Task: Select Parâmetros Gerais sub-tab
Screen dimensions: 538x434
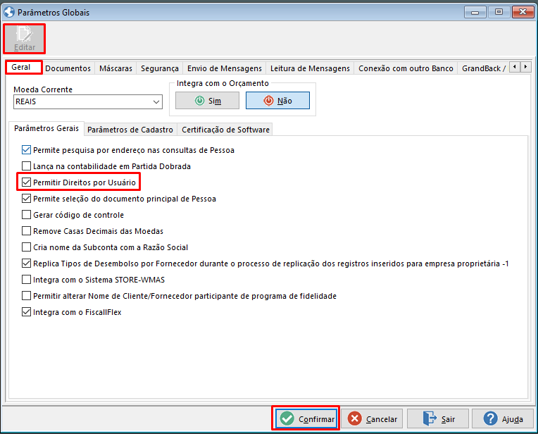Action: [x=46, y=128]
